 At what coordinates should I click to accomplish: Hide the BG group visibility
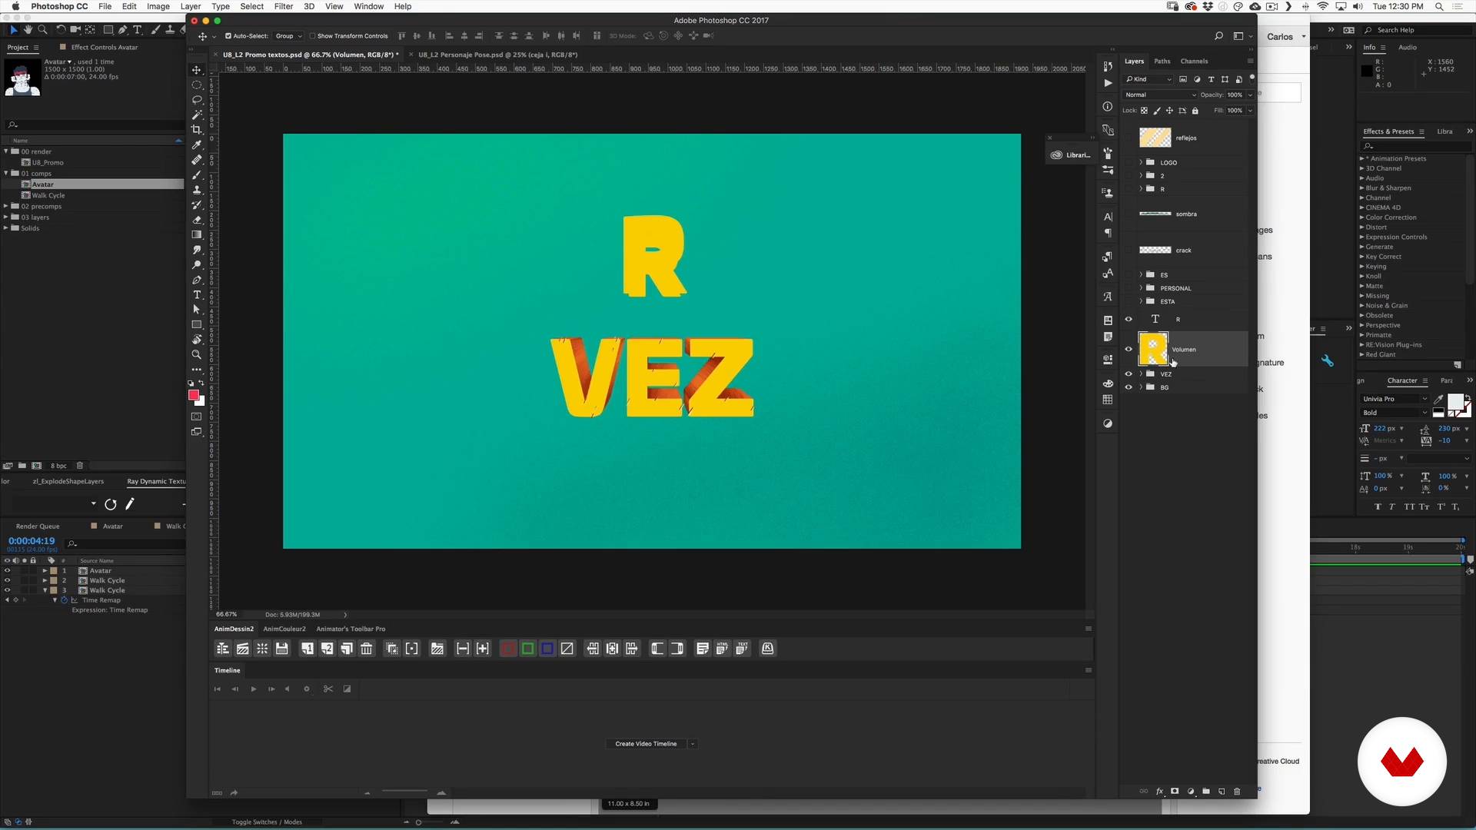(1129, 387)
